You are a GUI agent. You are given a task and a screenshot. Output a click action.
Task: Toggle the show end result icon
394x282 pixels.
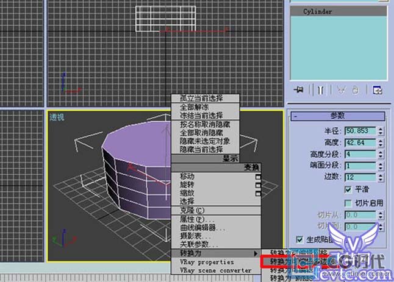click(320, 90)
